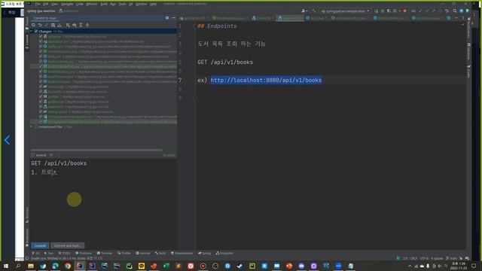
Task: Open the run configuration dropdown
Action: click(x=345, y=11)
